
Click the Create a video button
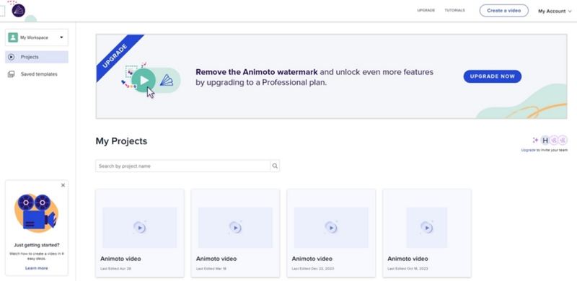tap(503, 11)
